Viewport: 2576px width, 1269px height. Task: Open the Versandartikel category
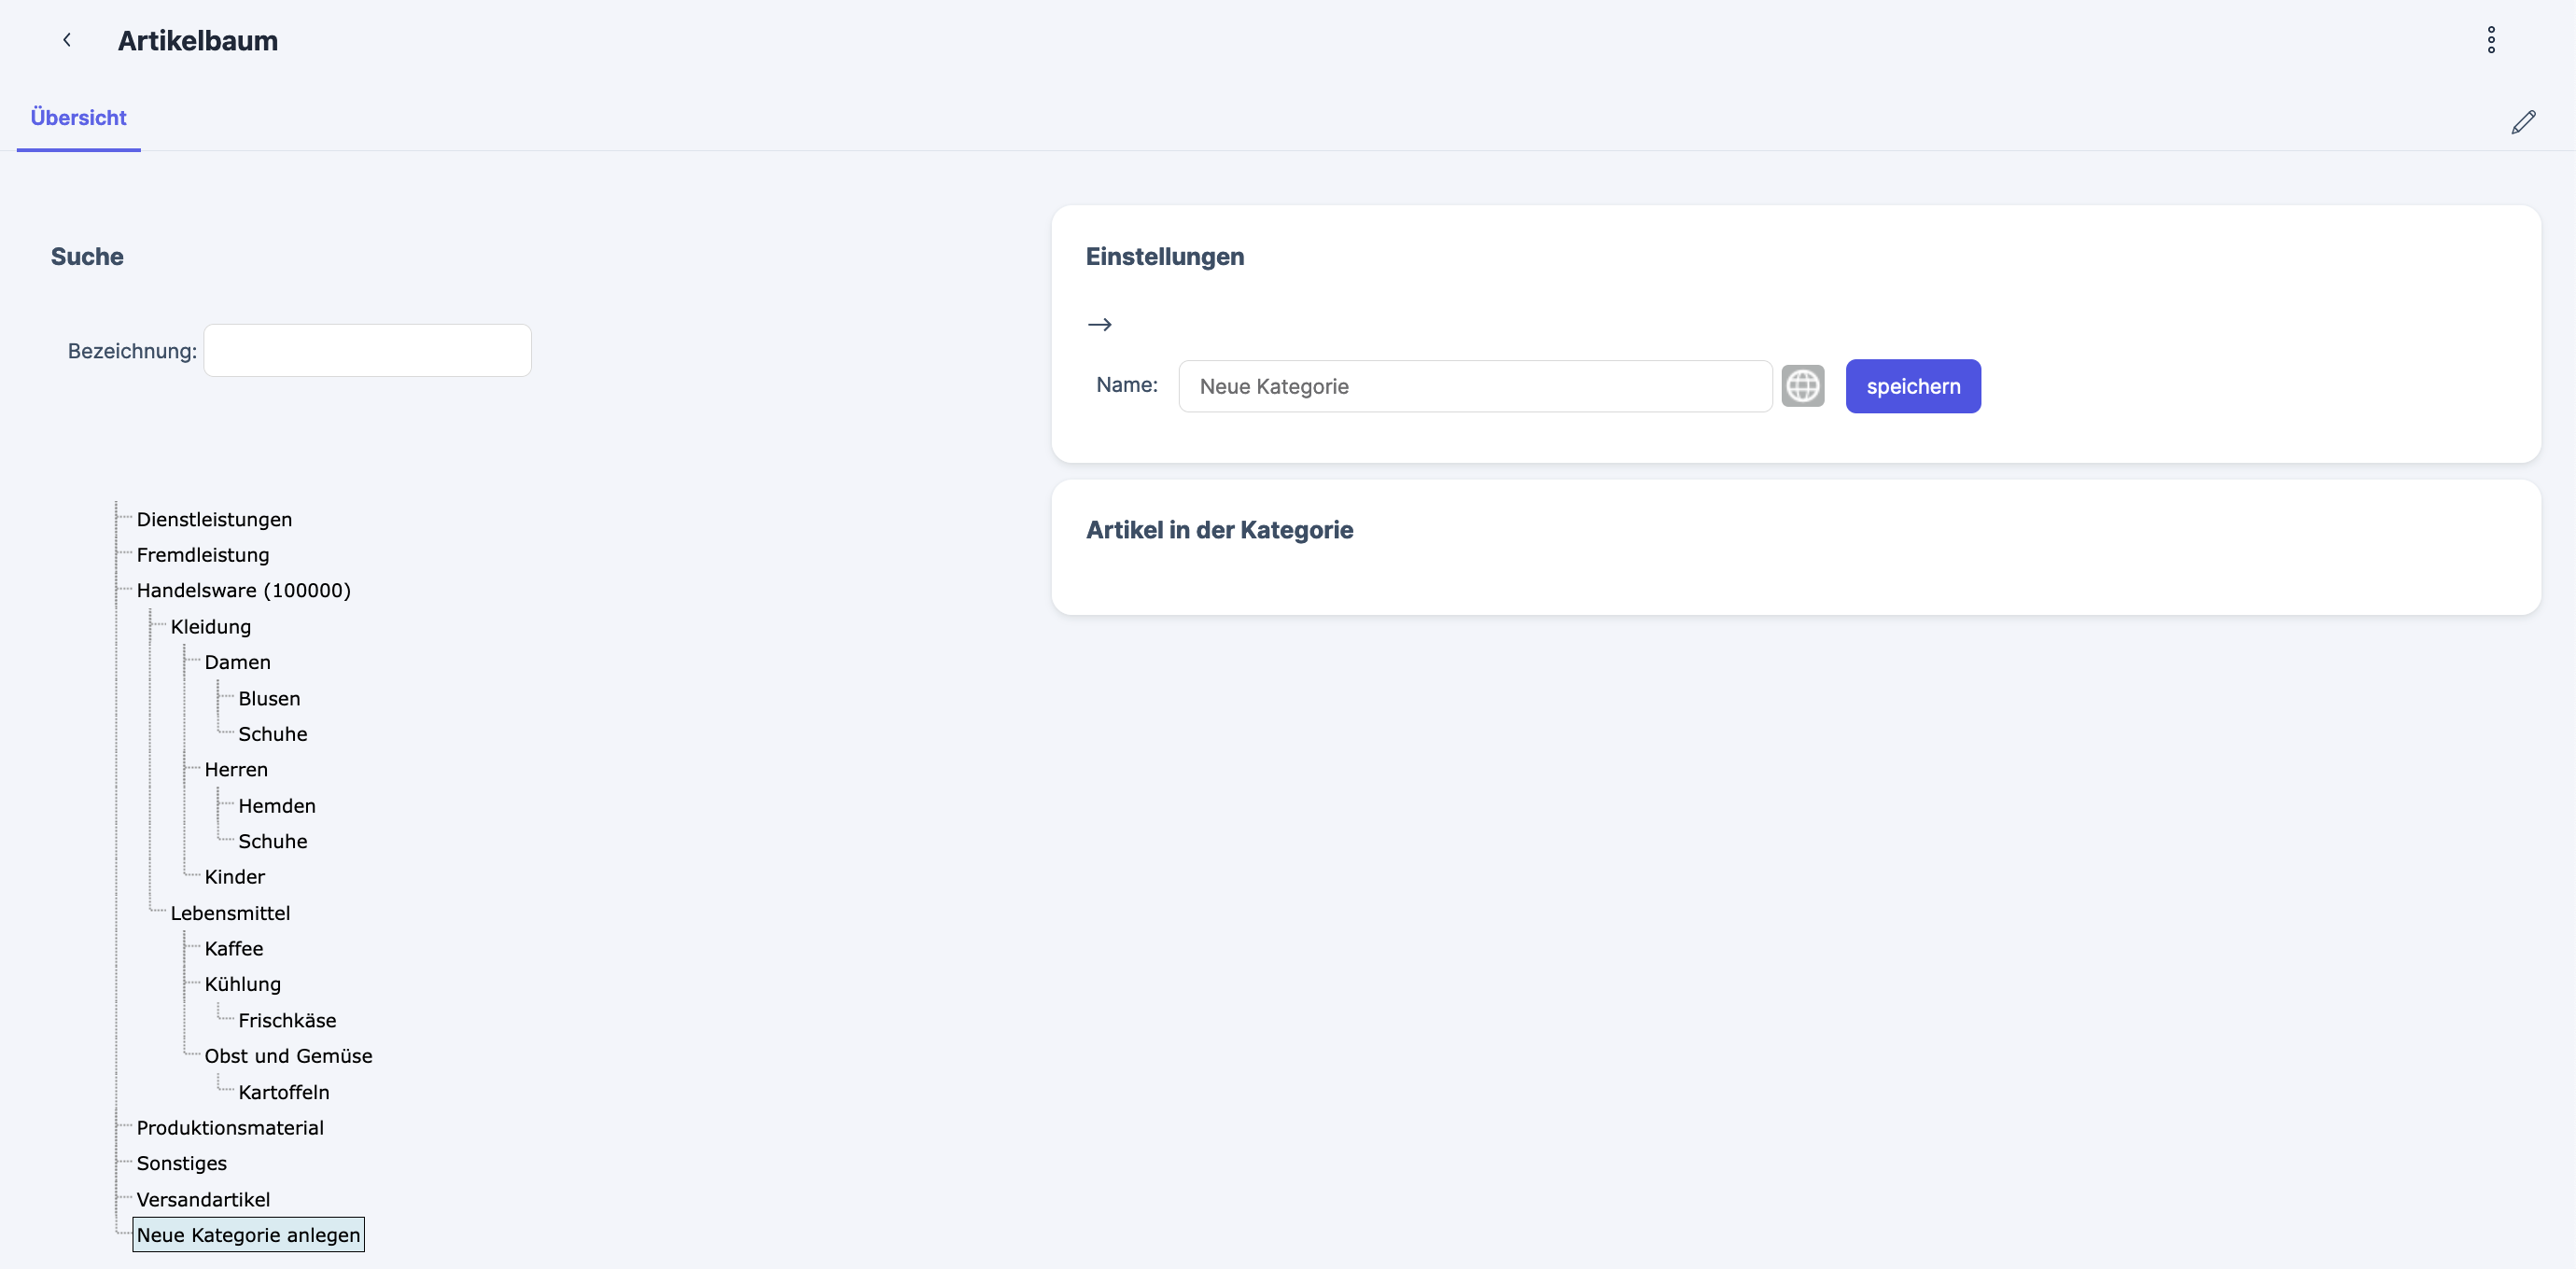coord(203,1199)
